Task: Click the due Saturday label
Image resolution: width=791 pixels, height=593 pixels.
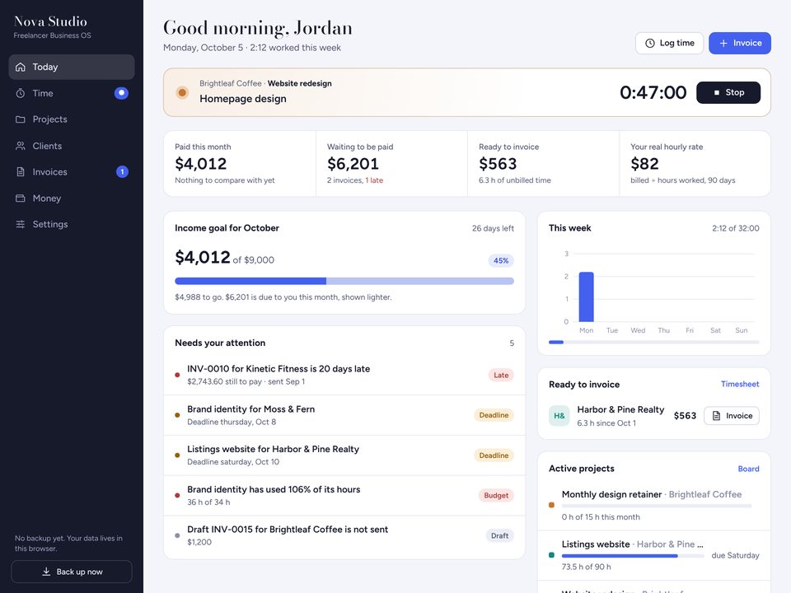Action: tap(735, 555)
